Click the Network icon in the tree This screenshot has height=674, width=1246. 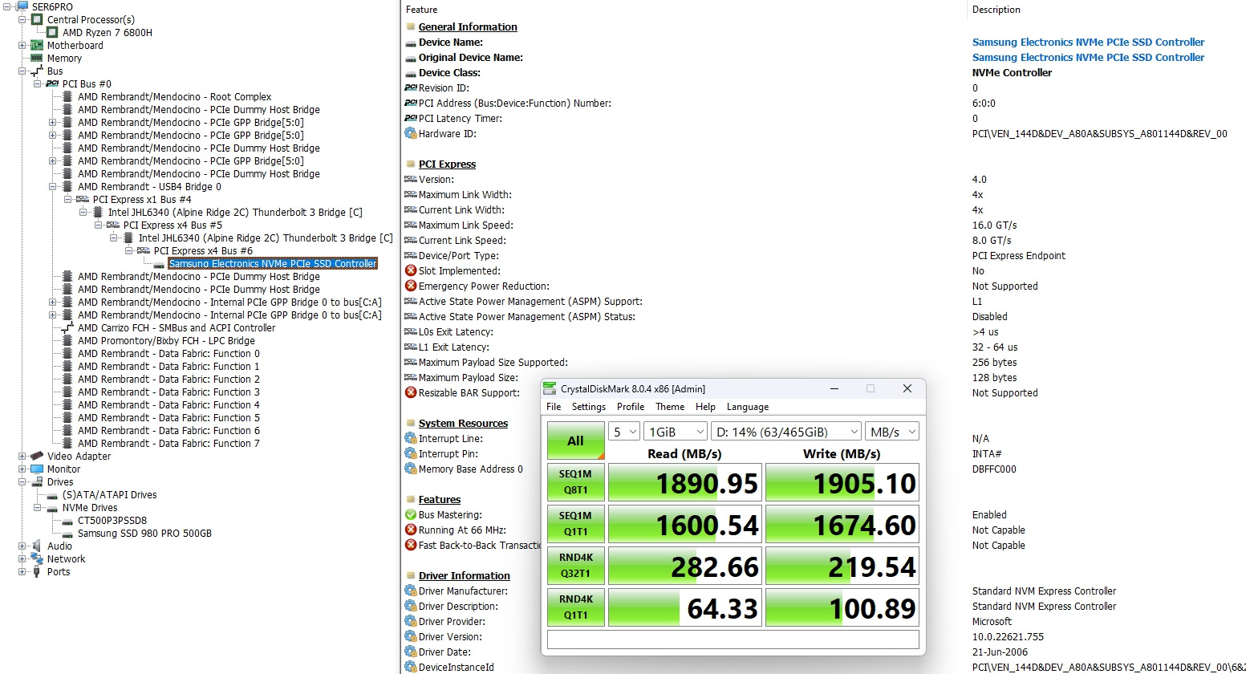[x=37, y=558]
